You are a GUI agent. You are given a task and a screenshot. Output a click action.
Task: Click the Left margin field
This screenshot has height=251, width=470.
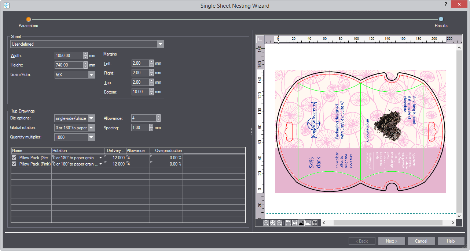140,63
